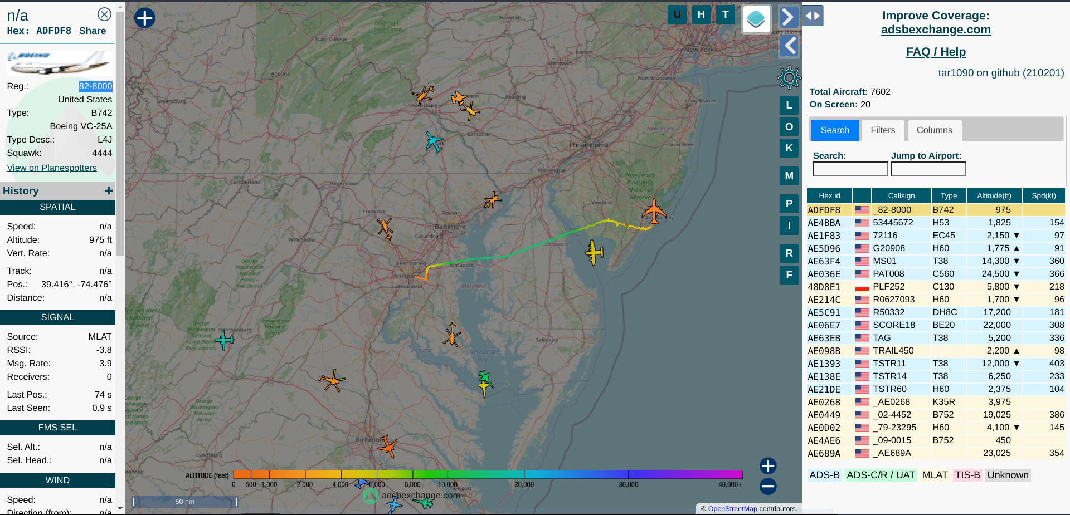Viewport: 1070px width, 515px height.
Task: Toggle the T map button
Action: (x=726, y=14)
